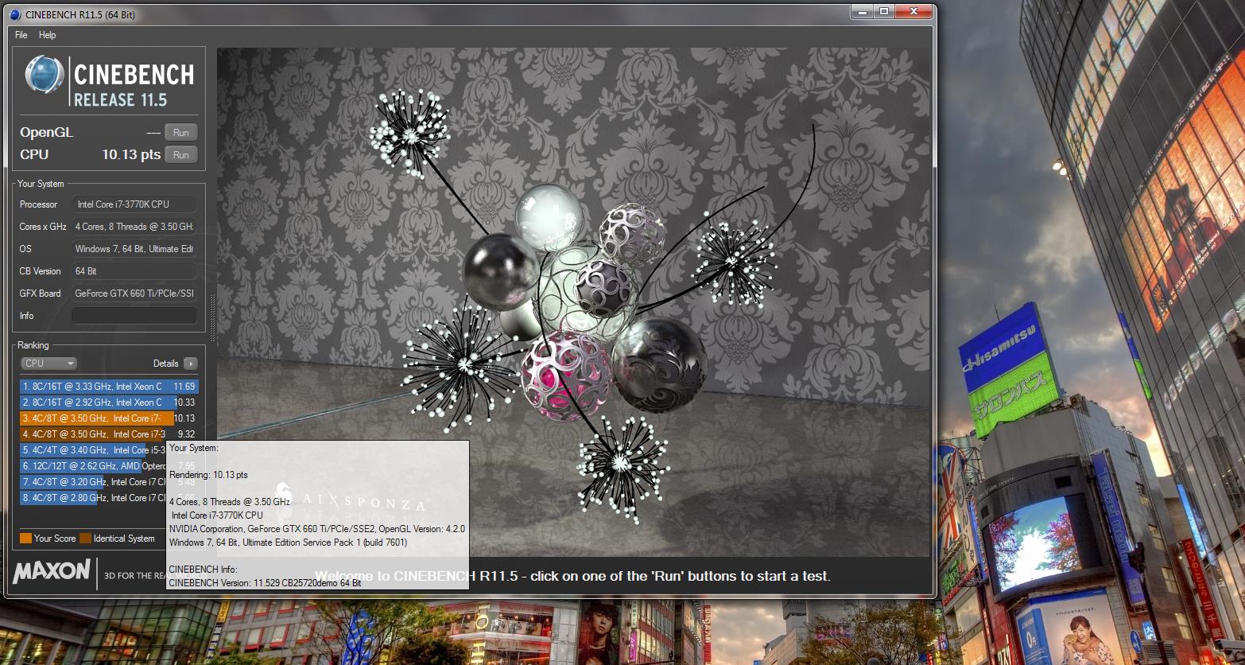Click the orange Your Score legend swatch
This screenshot has height=665, width=1245.
click(25, 539)
